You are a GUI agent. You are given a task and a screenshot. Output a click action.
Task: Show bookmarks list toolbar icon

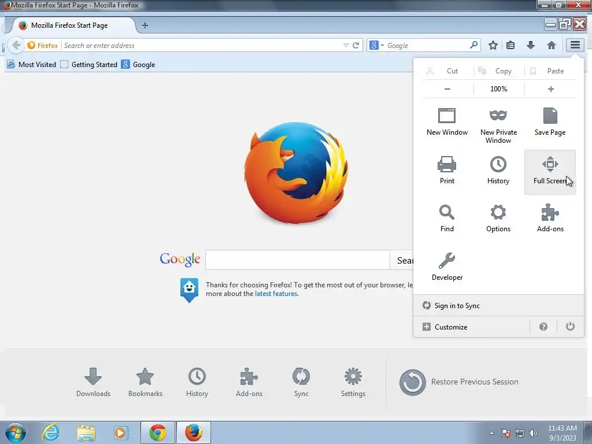click(510, 45)
